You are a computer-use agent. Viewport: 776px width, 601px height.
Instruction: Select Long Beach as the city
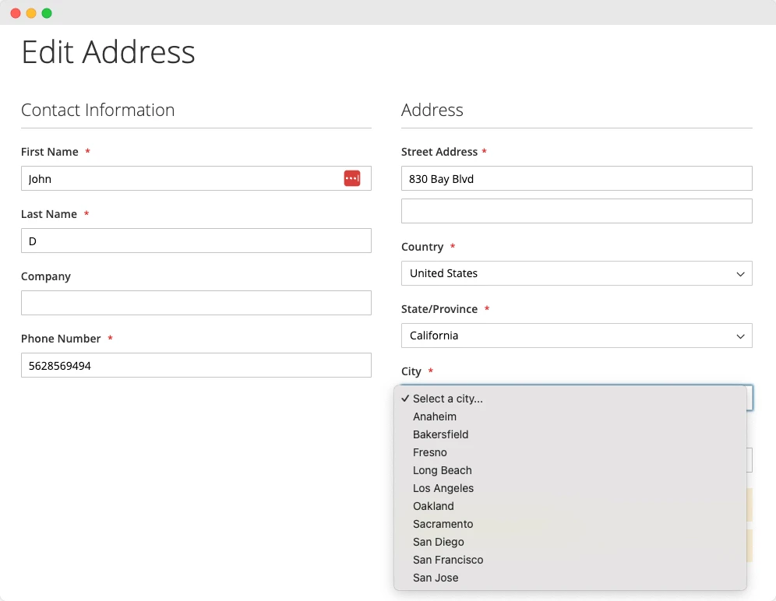442,470
